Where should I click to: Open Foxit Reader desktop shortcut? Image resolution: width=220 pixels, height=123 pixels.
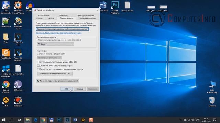[x=6, y=54]
